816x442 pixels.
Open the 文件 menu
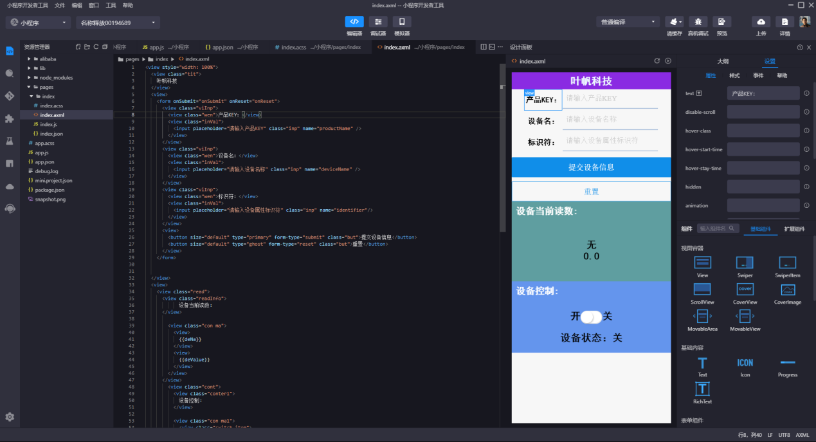coord(60,5)
